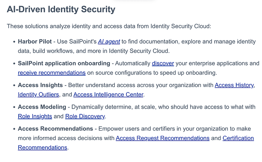Click the AI-Driven Identity Security heading

click(x=61, y=9)
